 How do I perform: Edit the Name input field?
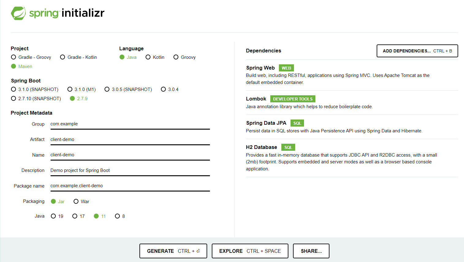(x=130, y=155)
